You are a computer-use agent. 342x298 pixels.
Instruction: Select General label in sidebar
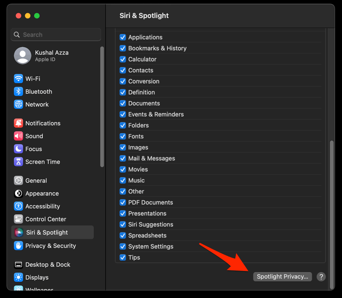coord(36,180)
